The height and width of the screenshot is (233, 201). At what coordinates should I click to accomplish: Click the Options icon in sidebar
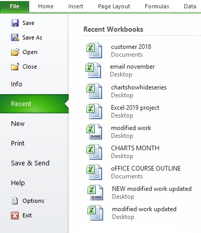pyautogui.click(x=15, y=201)
